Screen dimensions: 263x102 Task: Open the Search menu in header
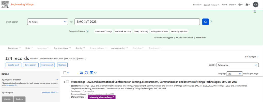[x=197, y=5]
